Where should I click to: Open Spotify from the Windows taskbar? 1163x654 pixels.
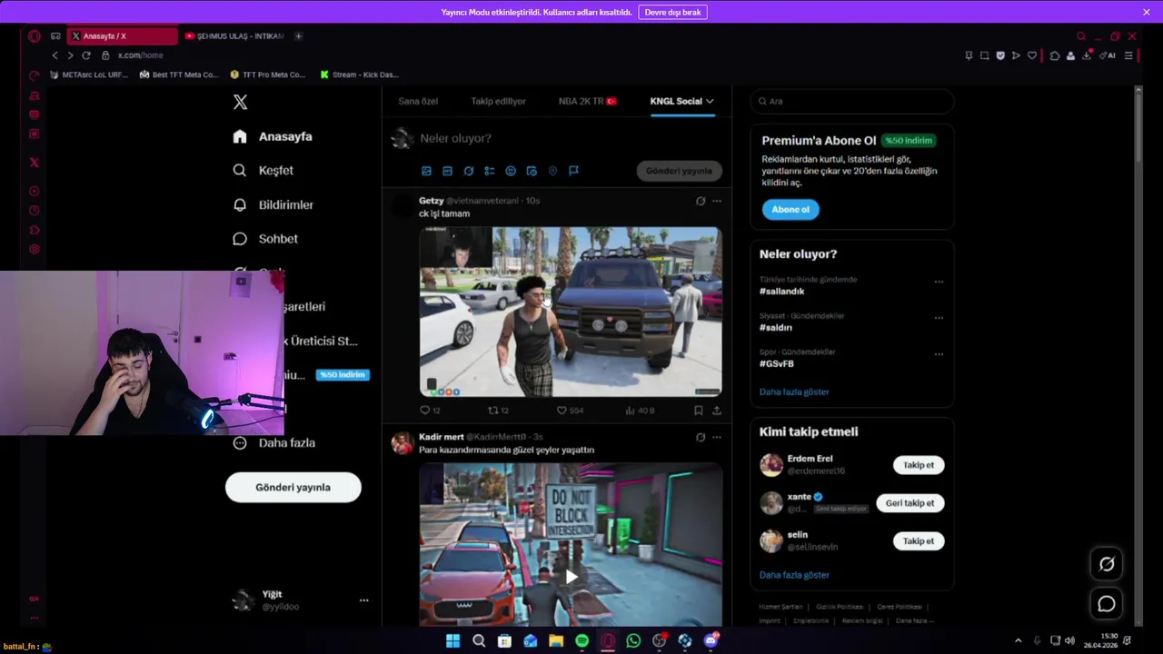pyautogui.click(x=582, y=641)
